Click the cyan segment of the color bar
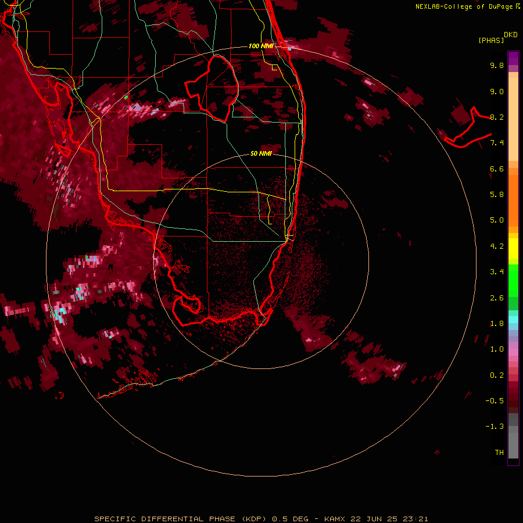 (x=513, y=320)
